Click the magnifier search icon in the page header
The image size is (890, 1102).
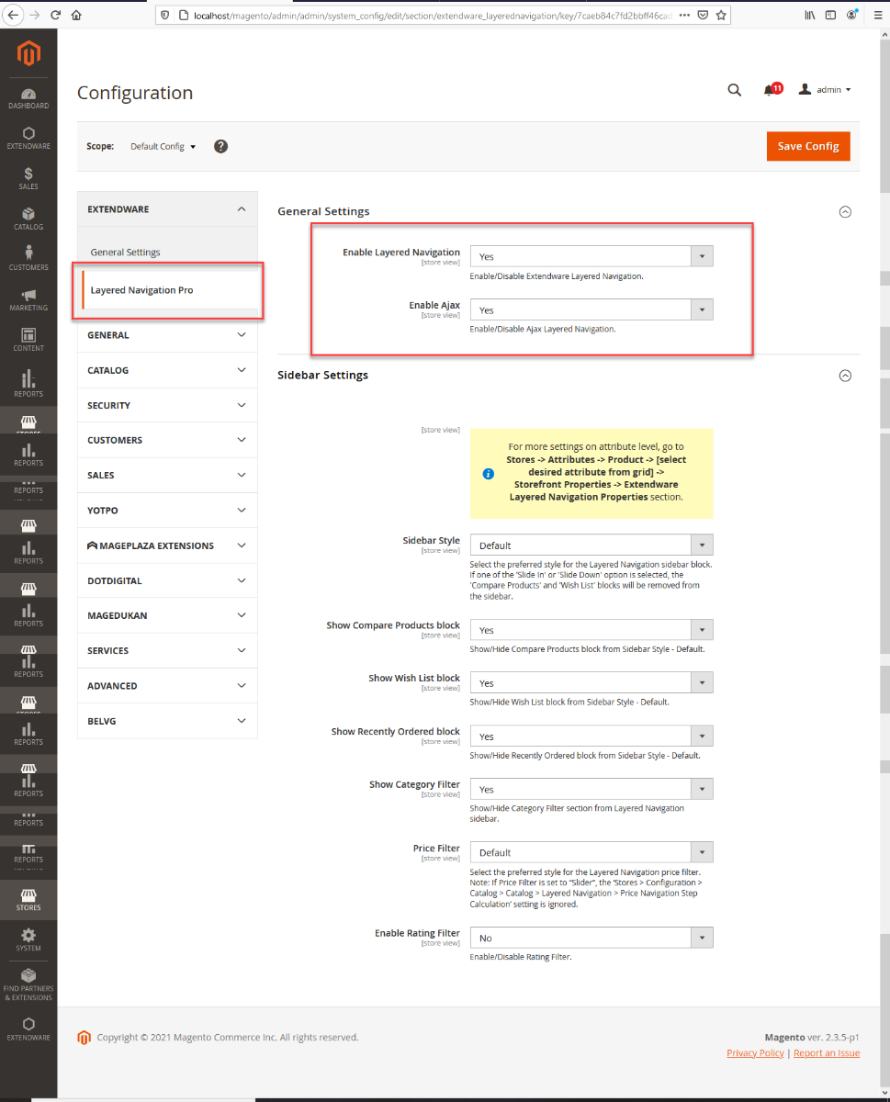(734, 89)
